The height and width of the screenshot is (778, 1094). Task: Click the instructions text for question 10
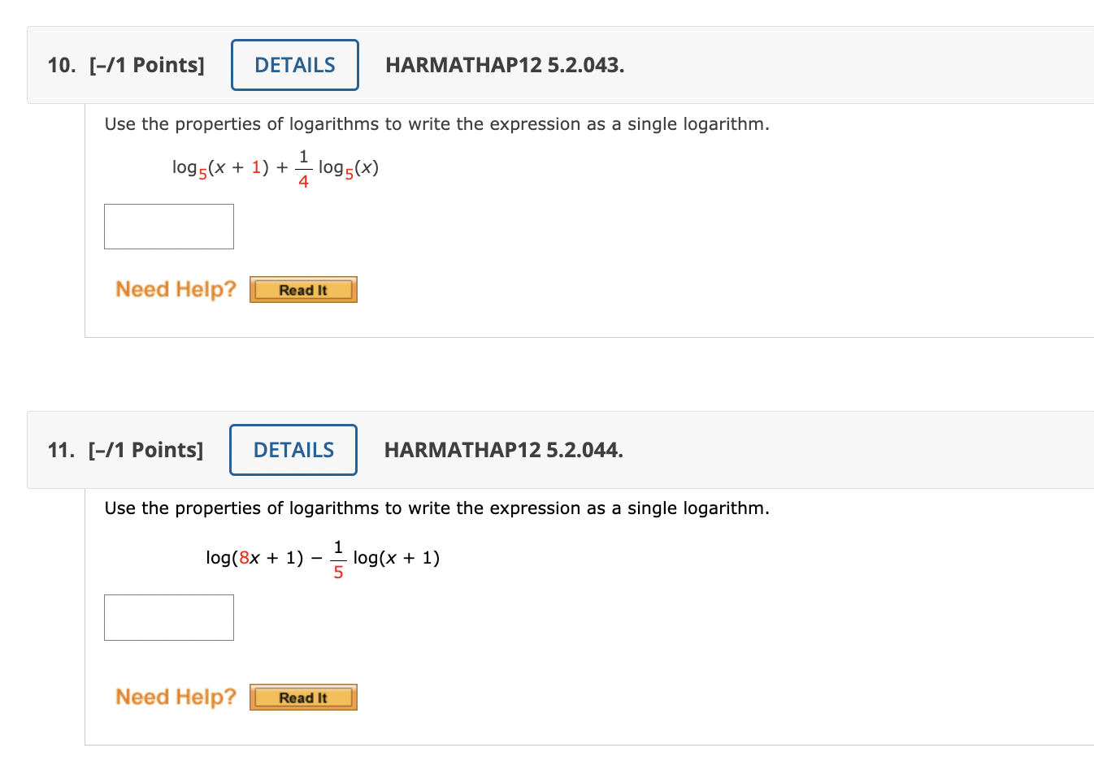coord(436,123)
